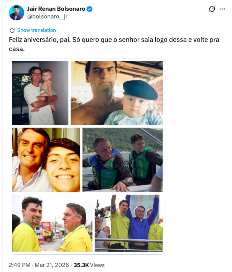
Task: Click the 'Views' label
Action: pyautogui.click(x=97, y=265)
